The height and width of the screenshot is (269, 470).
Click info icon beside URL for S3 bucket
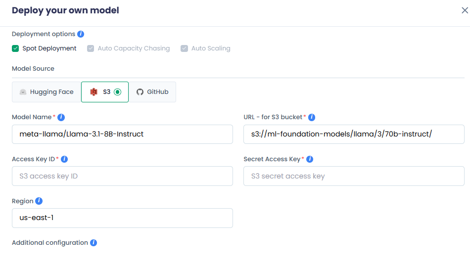312,117
